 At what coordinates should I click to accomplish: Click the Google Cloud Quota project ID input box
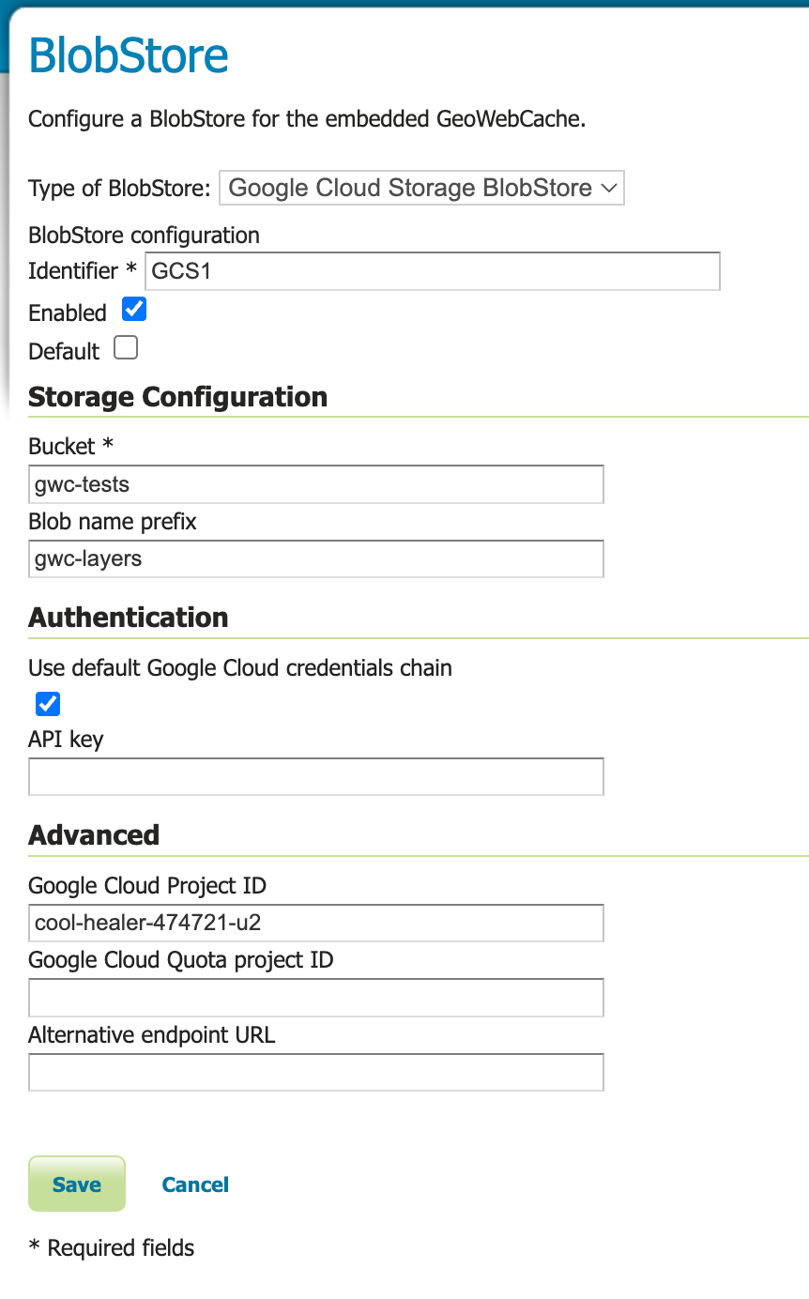[315, 998]
